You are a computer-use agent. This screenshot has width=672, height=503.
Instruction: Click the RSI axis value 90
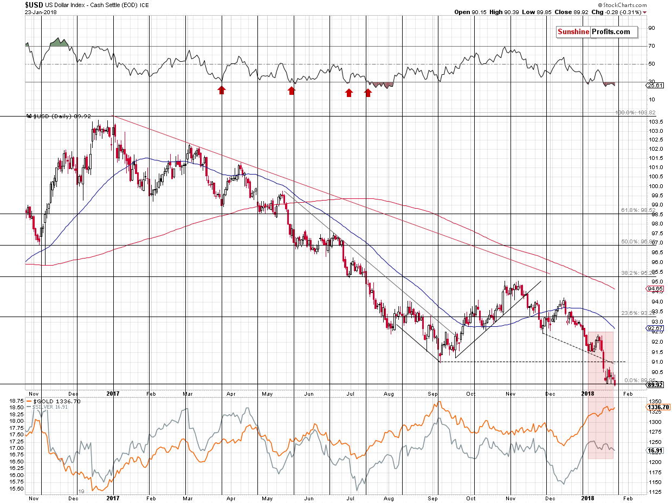pyautogui.click(x=652, y=28)
